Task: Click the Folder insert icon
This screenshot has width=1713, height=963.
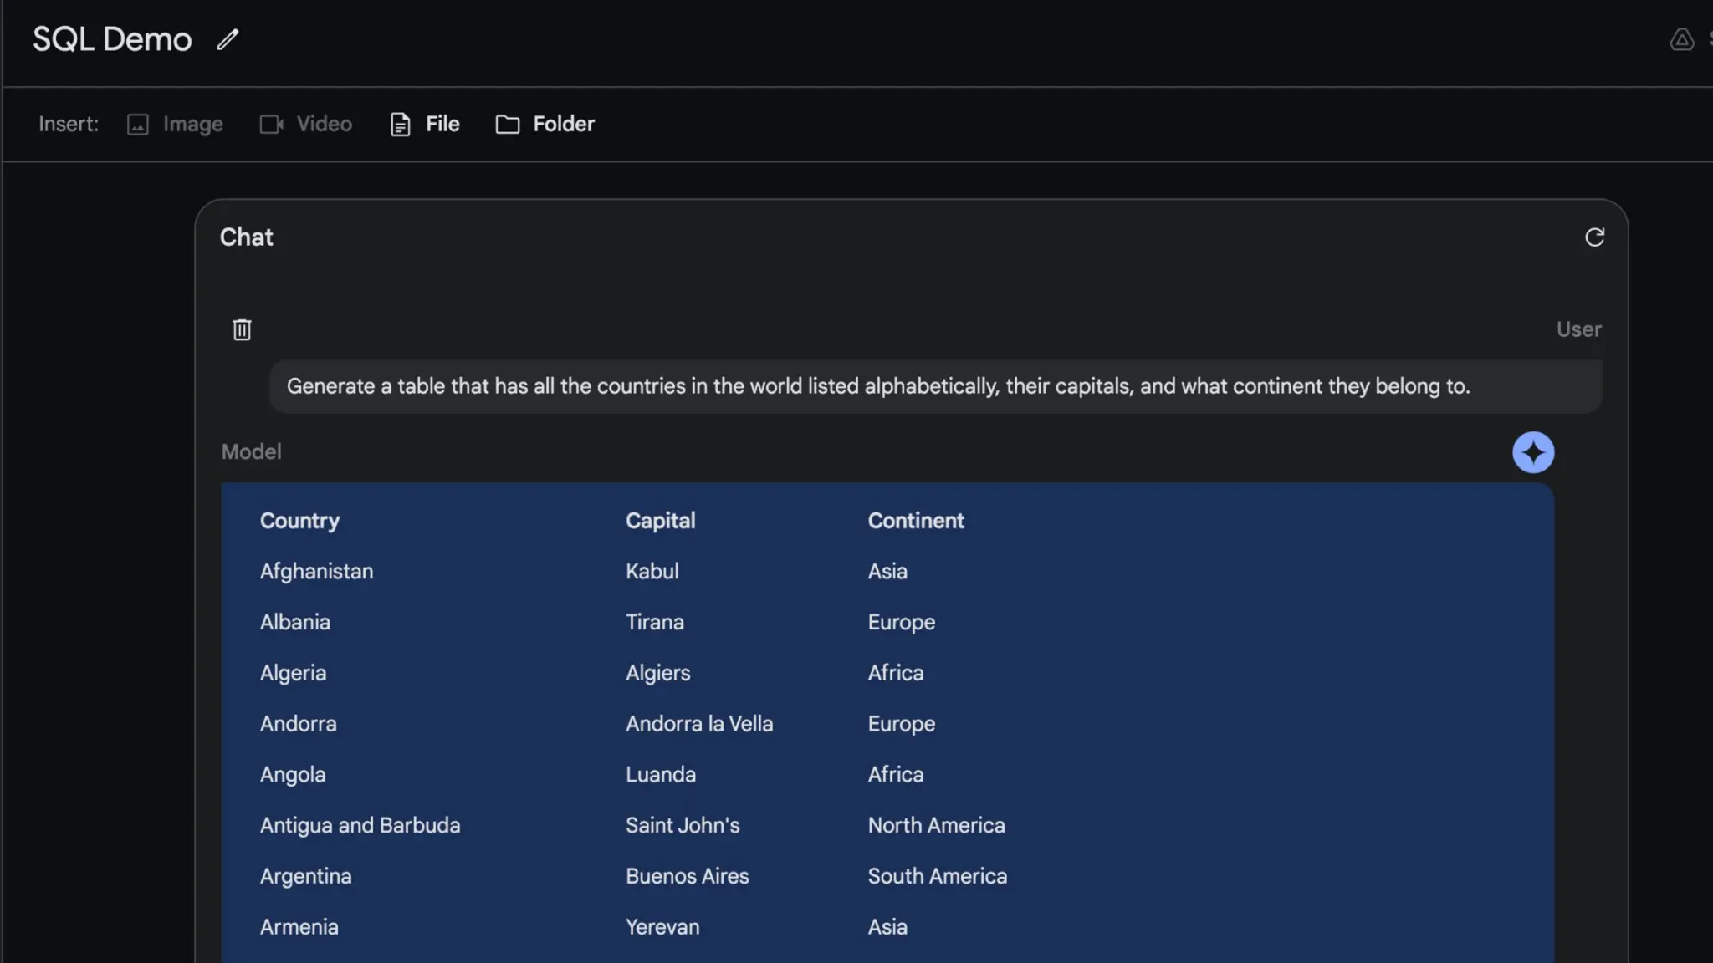Action: point(507,125)
